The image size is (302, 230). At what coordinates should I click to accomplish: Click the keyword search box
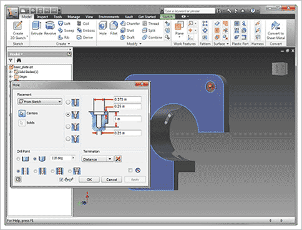pyautogui.click(x=189, y=11)
